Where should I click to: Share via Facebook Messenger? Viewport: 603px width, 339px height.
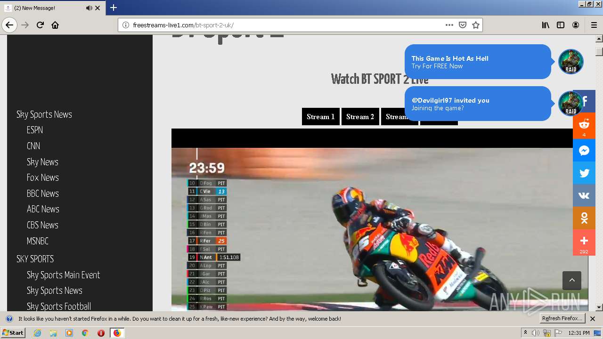coord(584,151)
